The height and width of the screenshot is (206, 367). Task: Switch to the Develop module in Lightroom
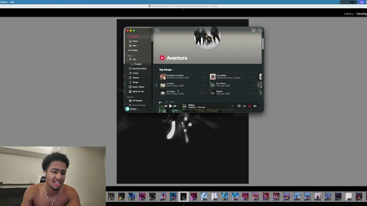click(x=362, y=14)
